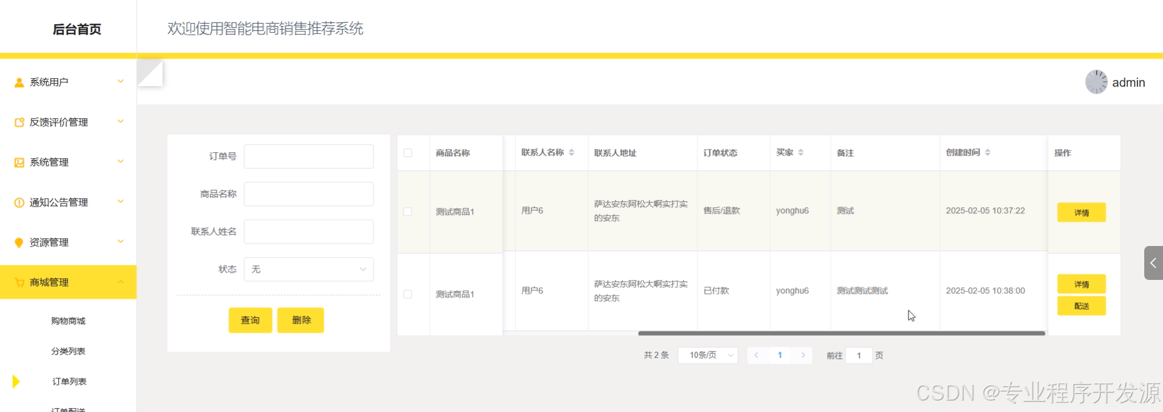Viewport: 1163px width, 412px height.
Task: Open 详情 for the 售后/退款 order
Action: tap(1082, 212)
